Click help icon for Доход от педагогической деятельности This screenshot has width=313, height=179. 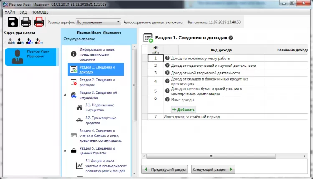pos(167,65)
